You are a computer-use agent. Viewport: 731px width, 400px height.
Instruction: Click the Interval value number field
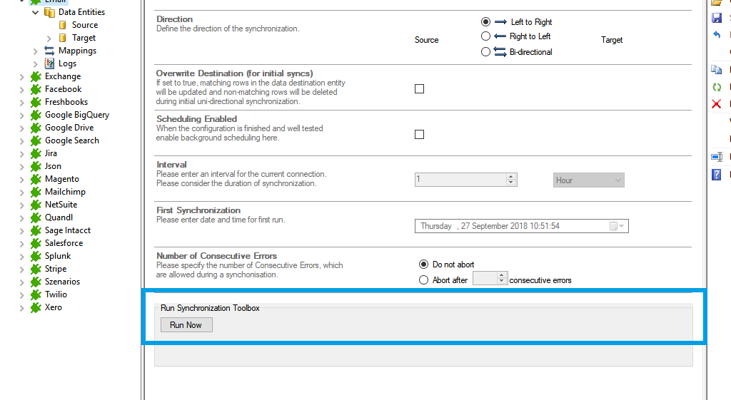(x=460, y=180)
